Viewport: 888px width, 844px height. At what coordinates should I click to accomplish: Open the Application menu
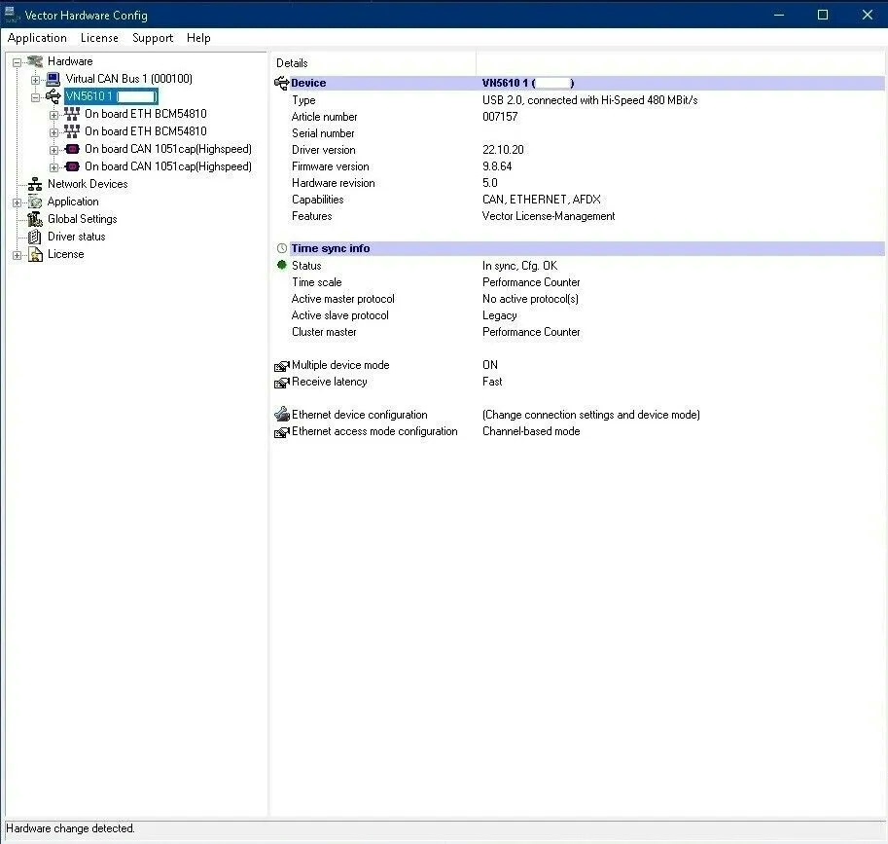(x=37, y=38)
